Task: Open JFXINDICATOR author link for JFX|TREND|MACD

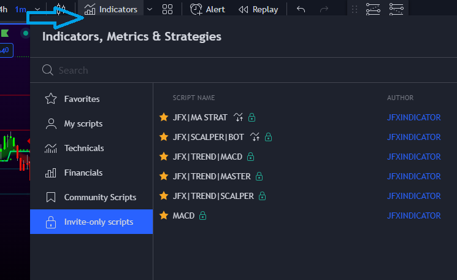Action: click(x=413, y=157)
